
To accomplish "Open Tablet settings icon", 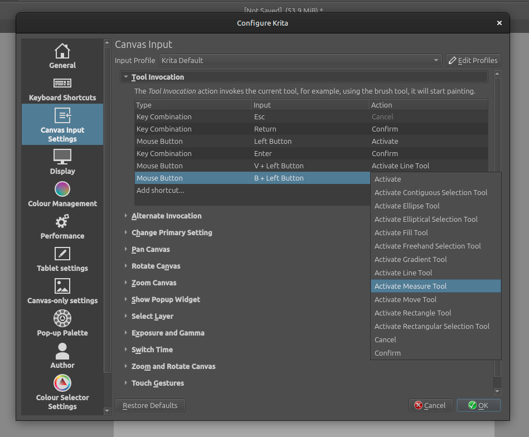I will coord(62,254).
